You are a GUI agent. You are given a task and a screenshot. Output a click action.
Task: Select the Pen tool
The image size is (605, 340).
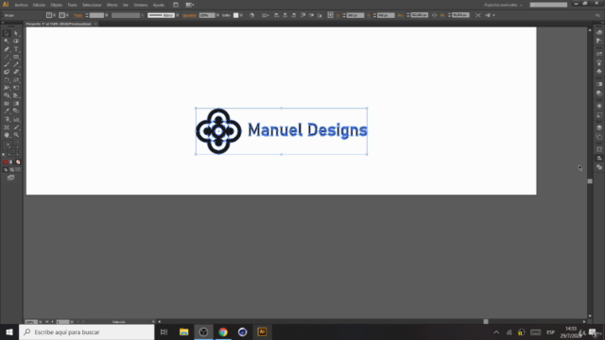(x=7, y=49)
